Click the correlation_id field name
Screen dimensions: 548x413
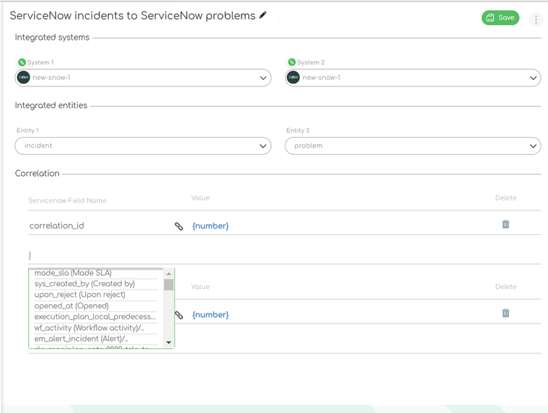[x=57, y=226]
